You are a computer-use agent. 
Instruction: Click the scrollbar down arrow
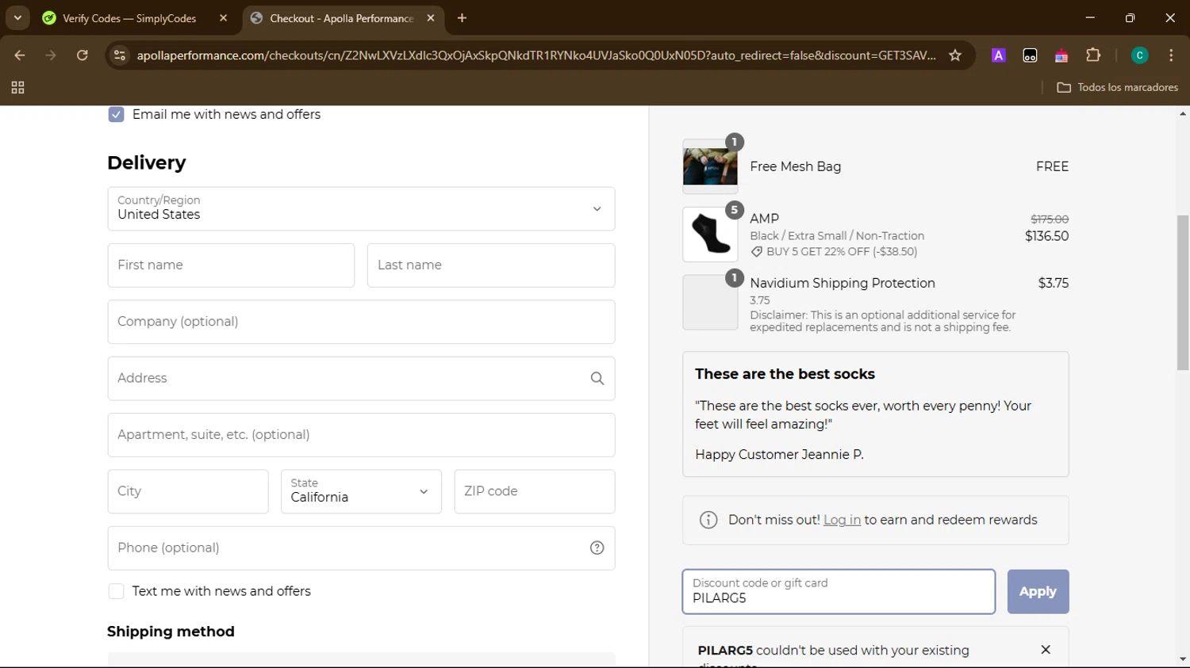[x=1183, y=659]
